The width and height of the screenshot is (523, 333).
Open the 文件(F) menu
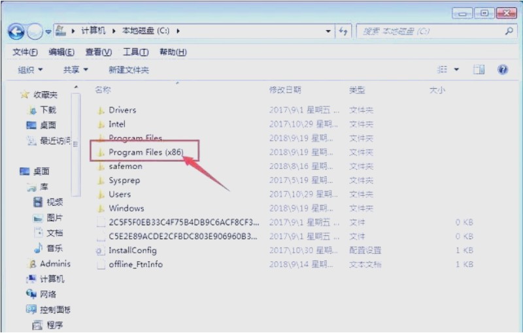[25, 52]
